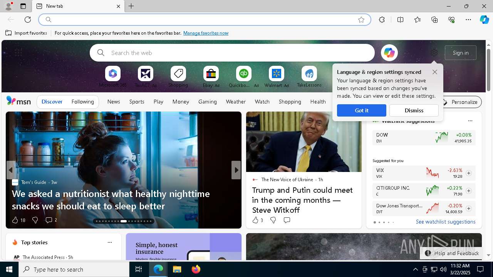Open Money category
493x277 pixels.
[x=181, y=102]
